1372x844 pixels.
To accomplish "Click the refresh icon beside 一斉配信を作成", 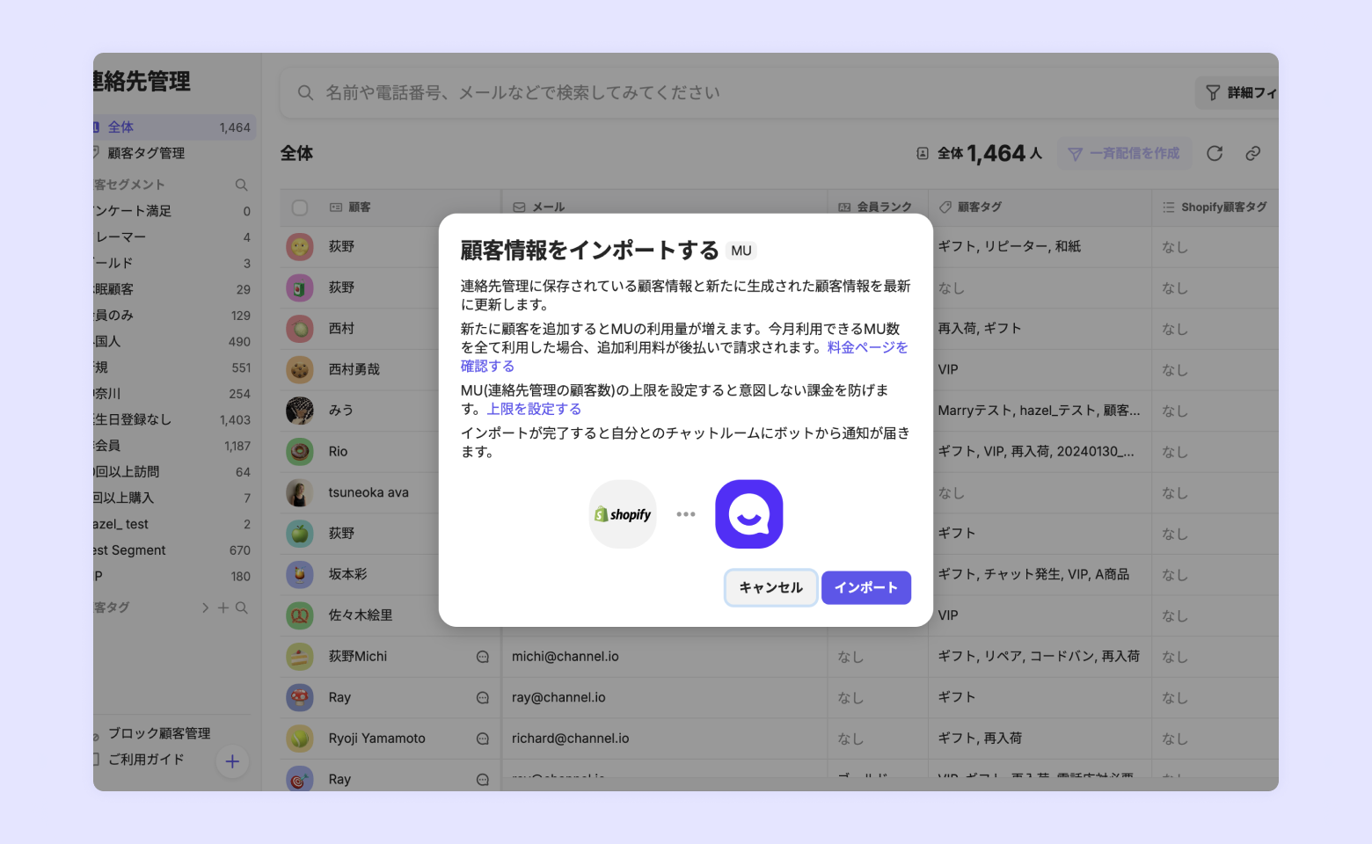I will 1215,154.
